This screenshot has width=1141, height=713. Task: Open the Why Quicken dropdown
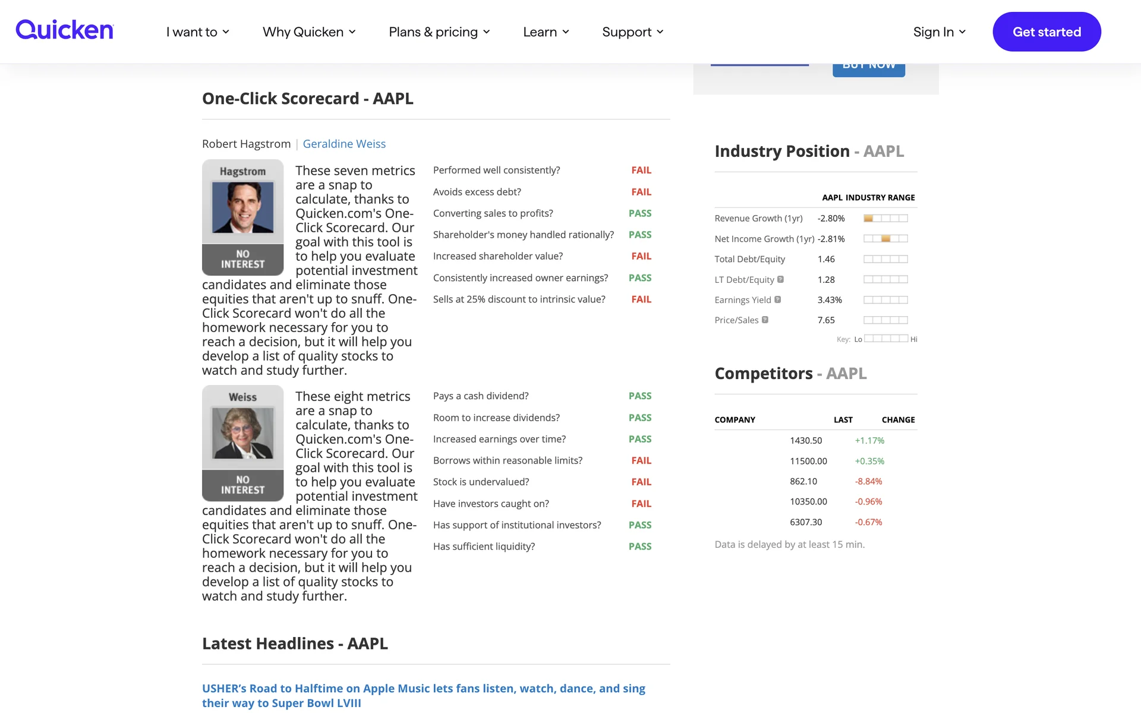[309, 32]
